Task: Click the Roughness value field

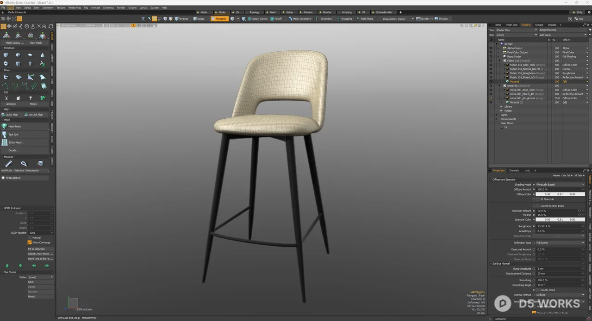Action: 560,226
